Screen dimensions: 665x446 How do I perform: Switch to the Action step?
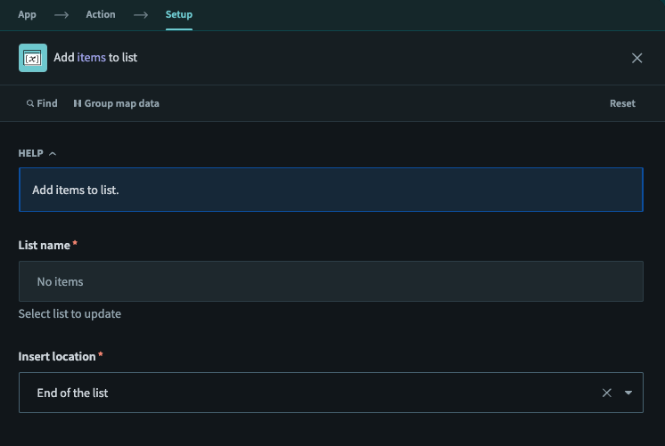coord(100,15)
